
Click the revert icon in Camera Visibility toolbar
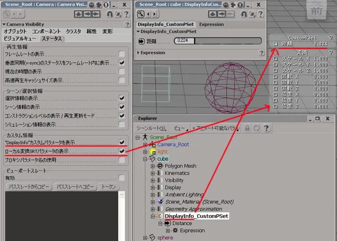110,14
